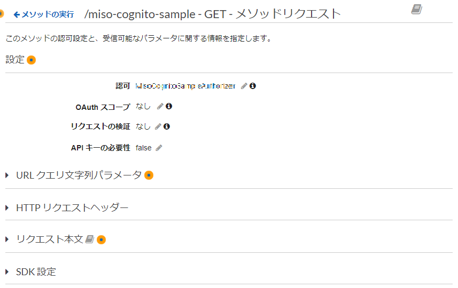Click pencil icon to edit OAuth スコープ
The height and width of the screenshot is (288, 458).
point(160,107)
